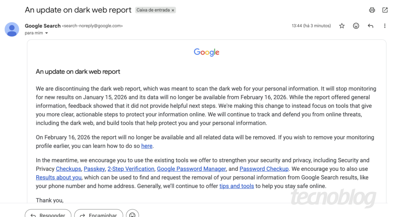Click the Google logo in the email body
Image resolution: width=394 pixels, height=217 pixels.
point(206,52)
